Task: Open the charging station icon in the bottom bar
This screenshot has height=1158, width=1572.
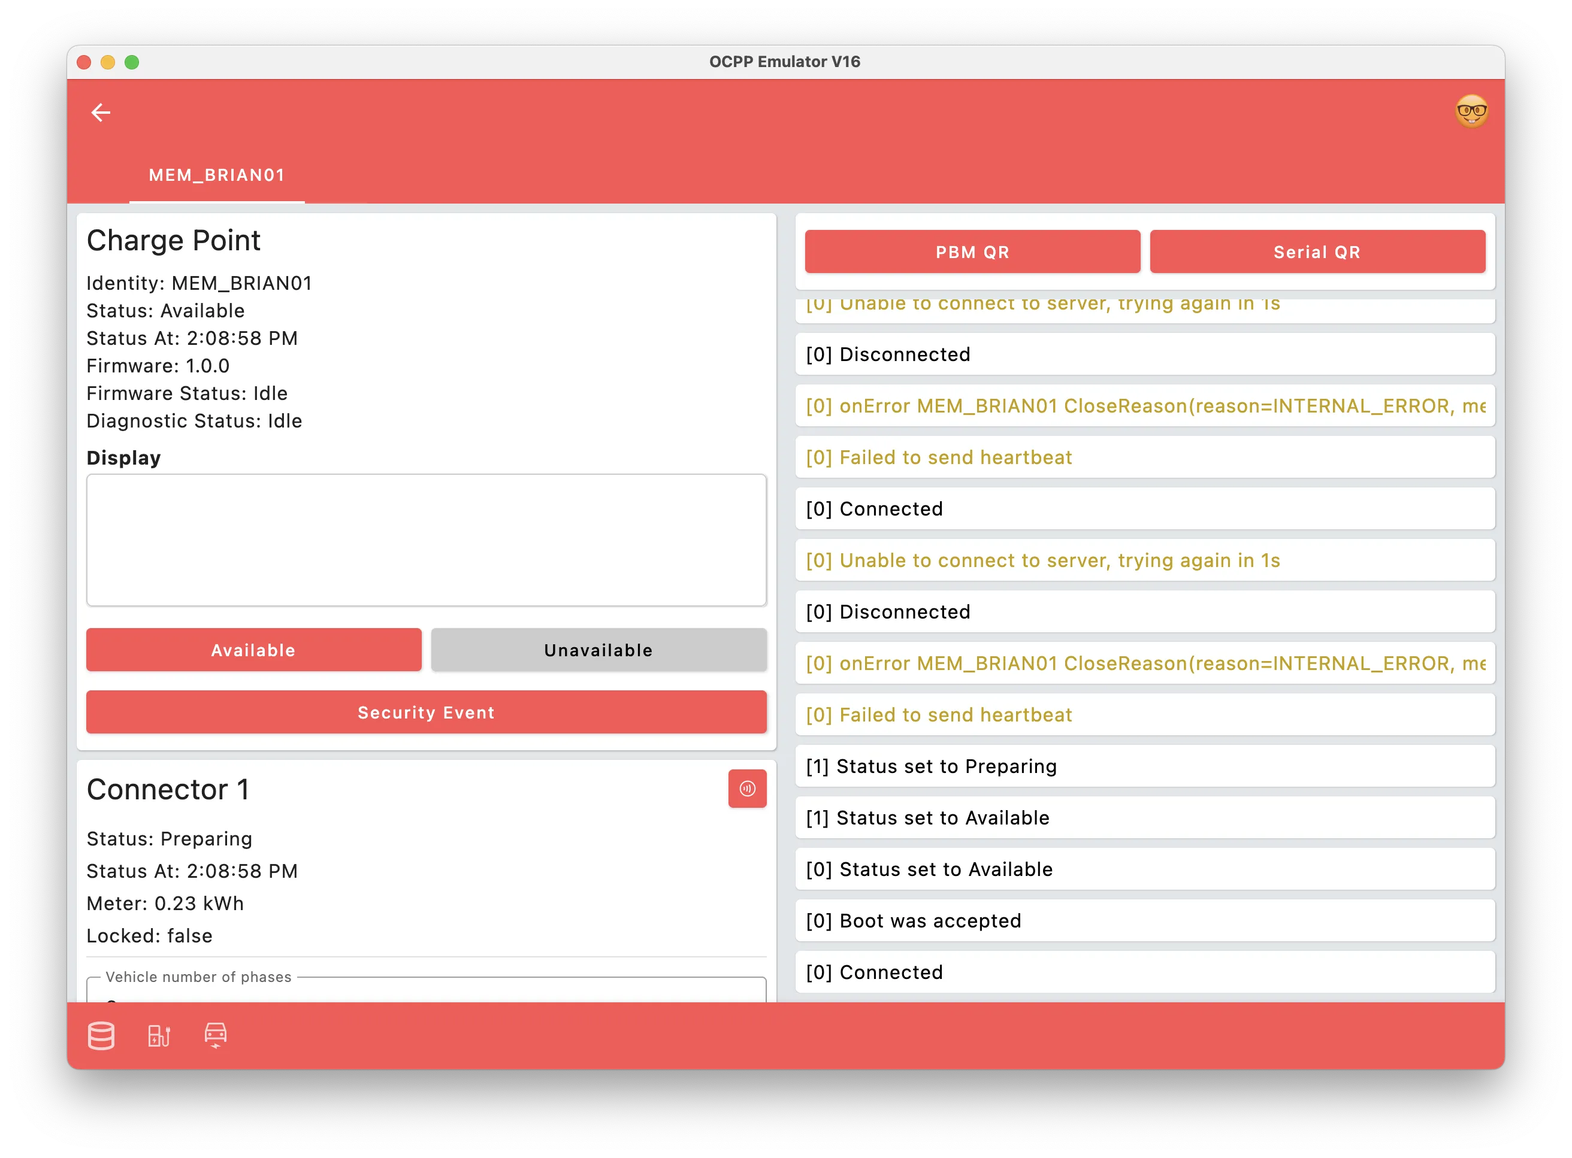Action: 159,1035
